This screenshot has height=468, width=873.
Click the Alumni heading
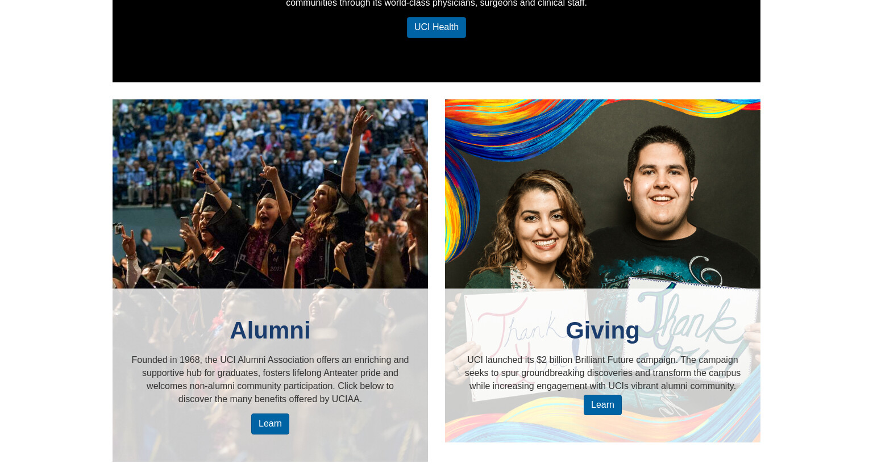[270, 331]
